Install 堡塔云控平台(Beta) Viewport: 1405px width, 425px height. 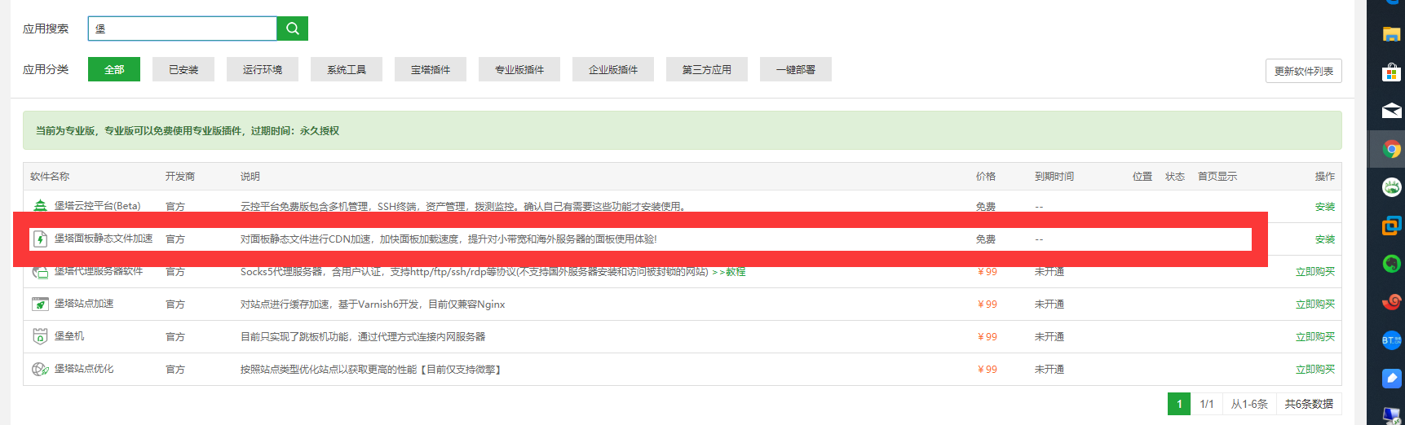[x=1325, y=207]
